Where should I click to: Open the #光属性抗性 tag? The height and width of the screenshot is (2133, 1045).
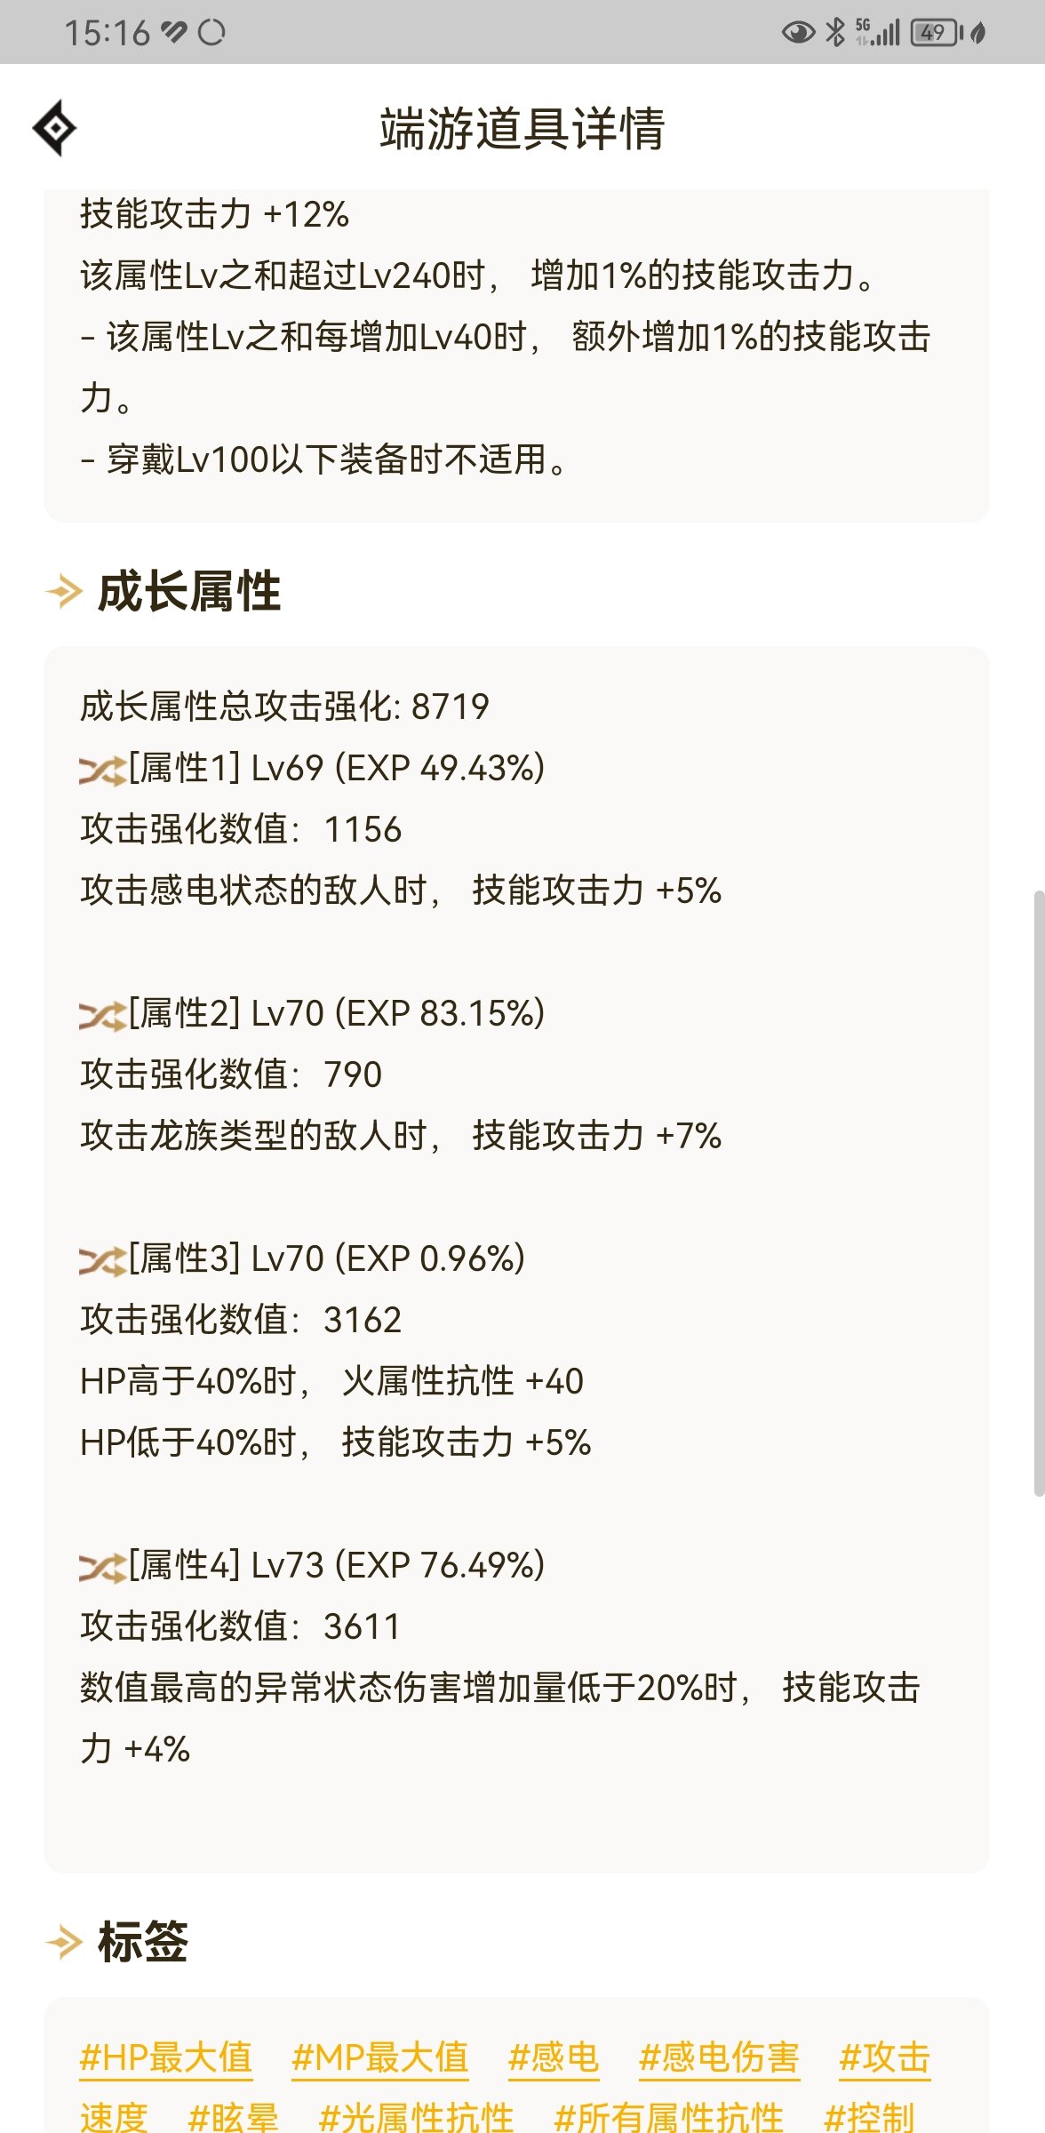pos(417,2118)
